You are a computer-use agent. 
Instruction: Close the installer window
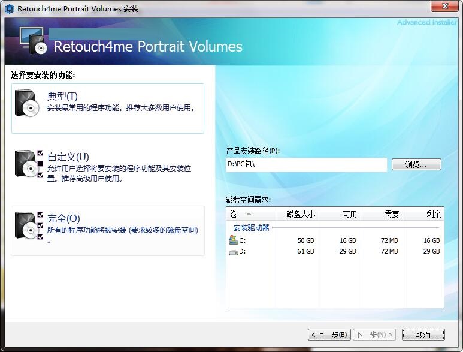click(445, 6)
